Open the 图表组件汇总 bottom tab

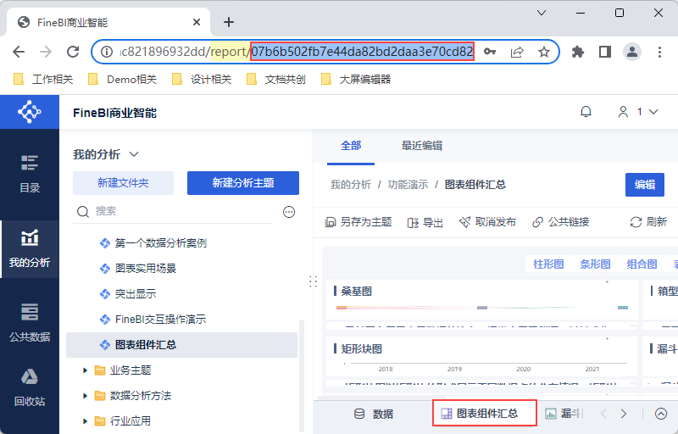(485, 414)
